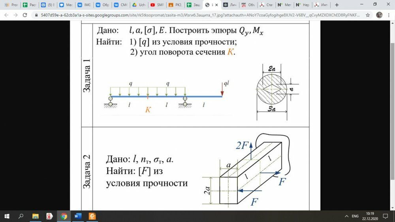
Task: Open the Chrome three-dot menu
Action: pos(389,15)
